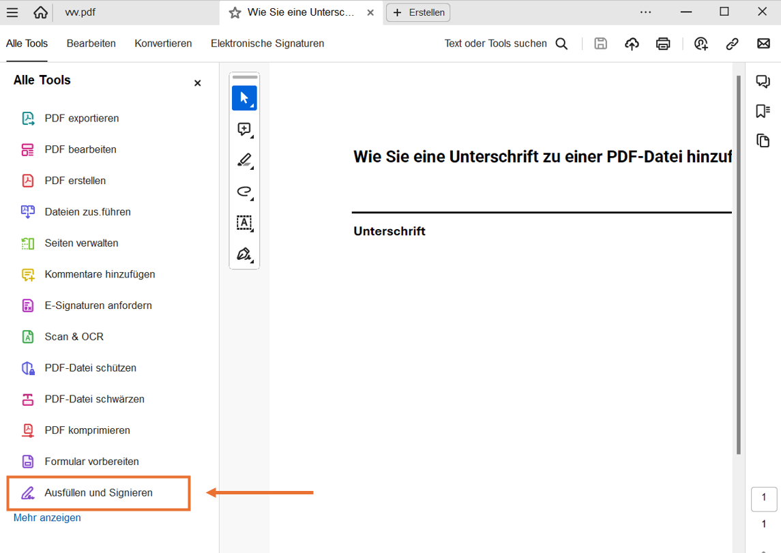The height and width of the screenshot is (553, 781).
Task: Open the three-dot overflow options
Action: tap(645, 12)
